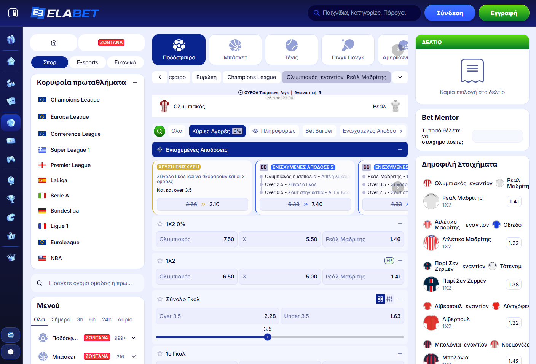Click the Εγγραφή register button
This screenshot has height=364, width=536.
pyautogui.click(x=504, y=13)
